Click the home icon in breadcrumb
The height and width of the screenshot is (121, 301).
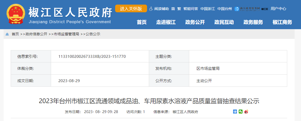(7, 34)
